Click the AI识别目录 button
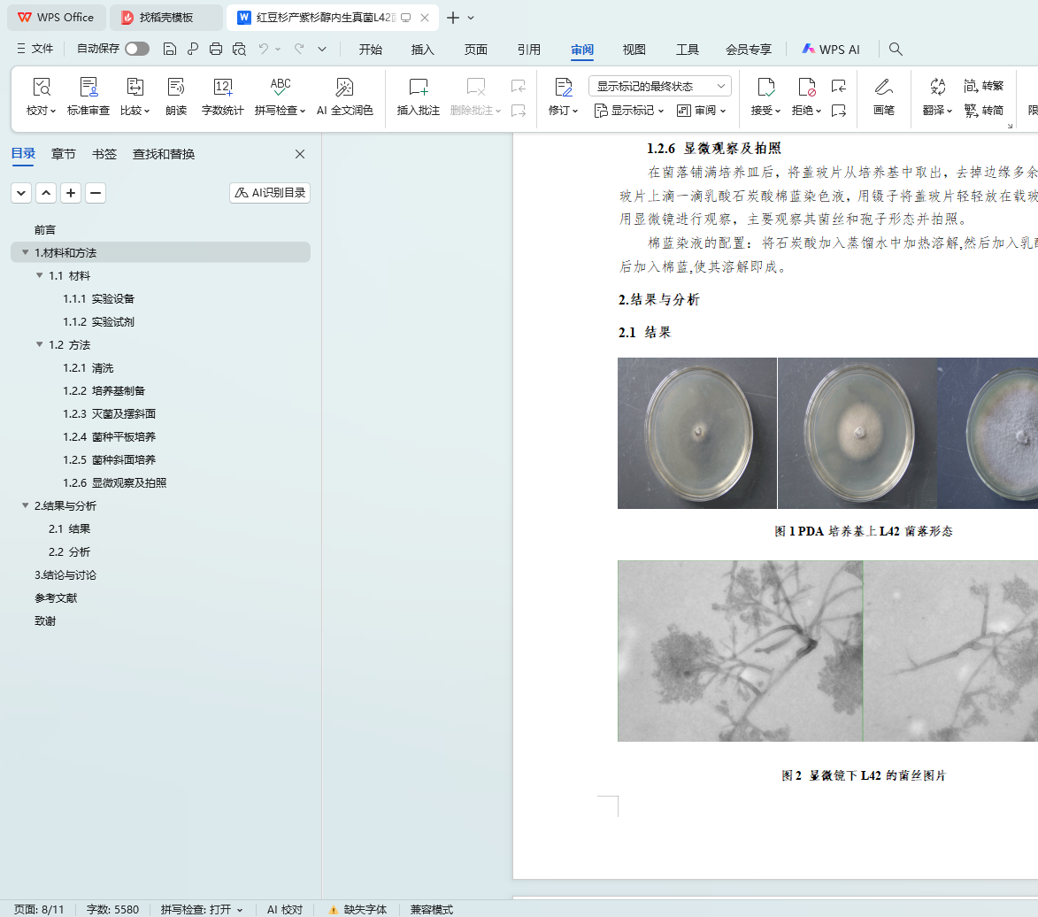 [x=270, y=193]
